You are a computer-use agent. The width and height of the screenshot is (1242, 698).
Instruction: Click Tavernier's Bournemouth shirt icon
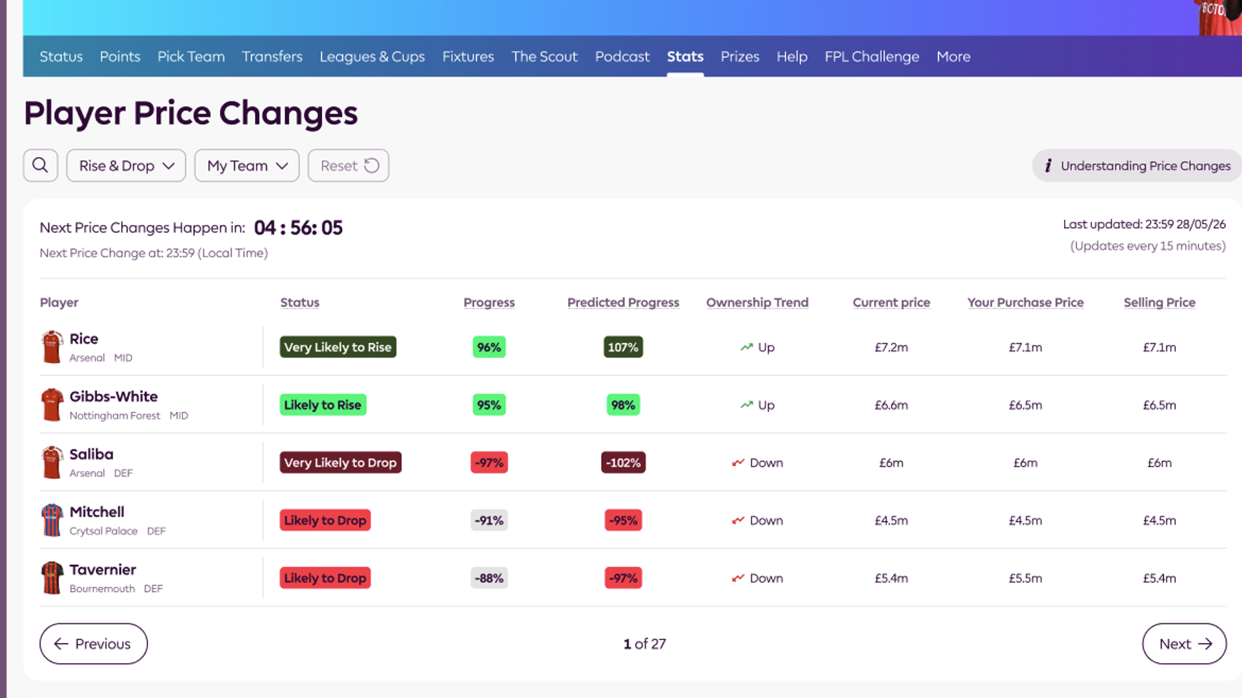pyautogui.click(x=52, y=578)
